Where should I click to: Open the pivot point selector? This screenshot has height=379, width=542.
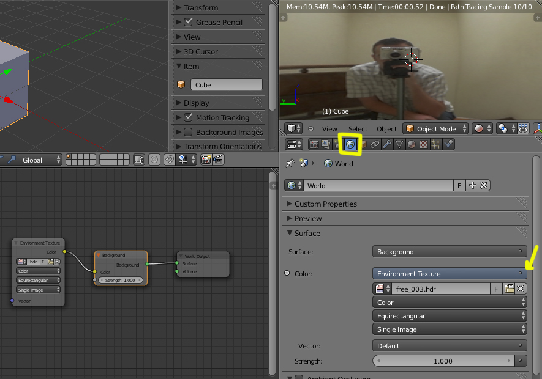506,129
